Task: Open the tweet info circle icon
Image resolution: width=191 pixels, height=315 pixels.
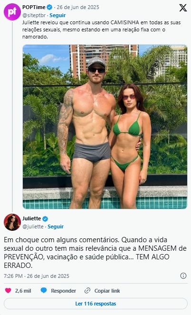Action: point(183,276)
